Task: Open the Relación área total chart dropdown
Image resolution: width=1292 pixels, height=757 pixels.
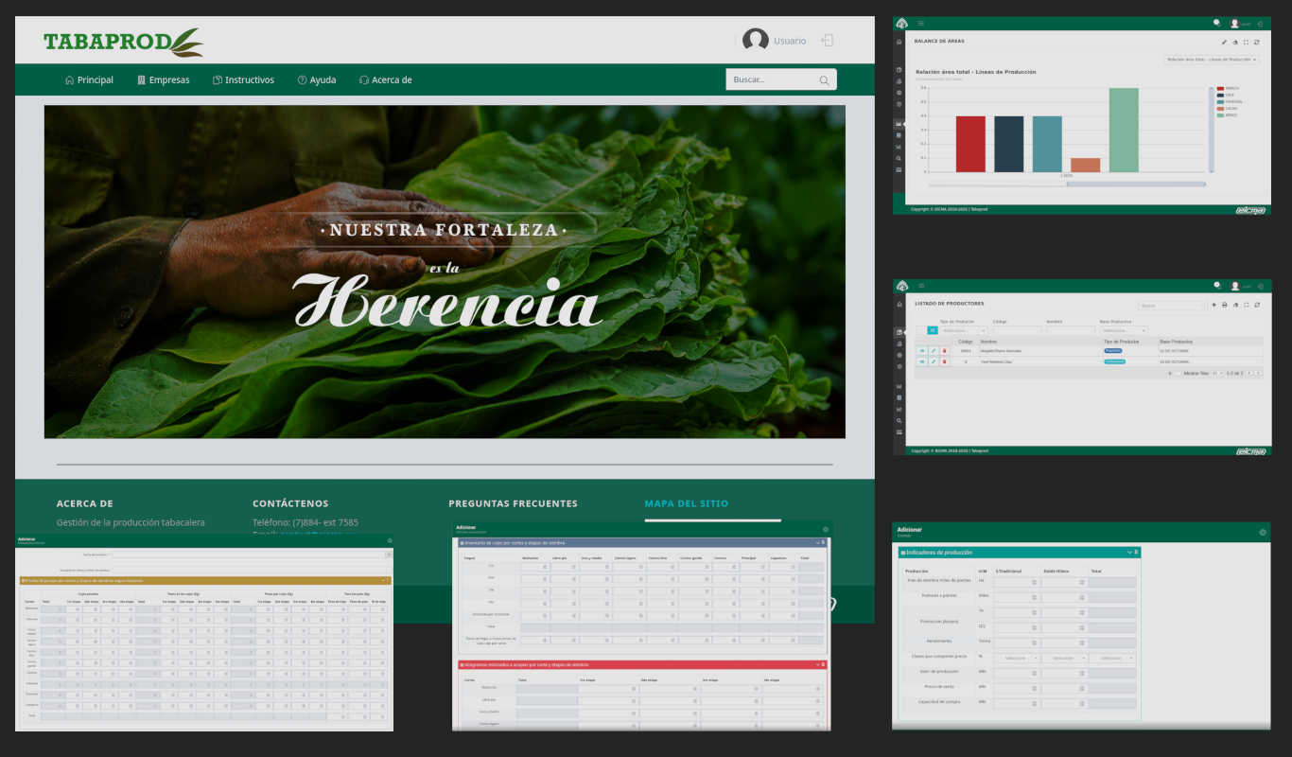Action: [1212, 59]
